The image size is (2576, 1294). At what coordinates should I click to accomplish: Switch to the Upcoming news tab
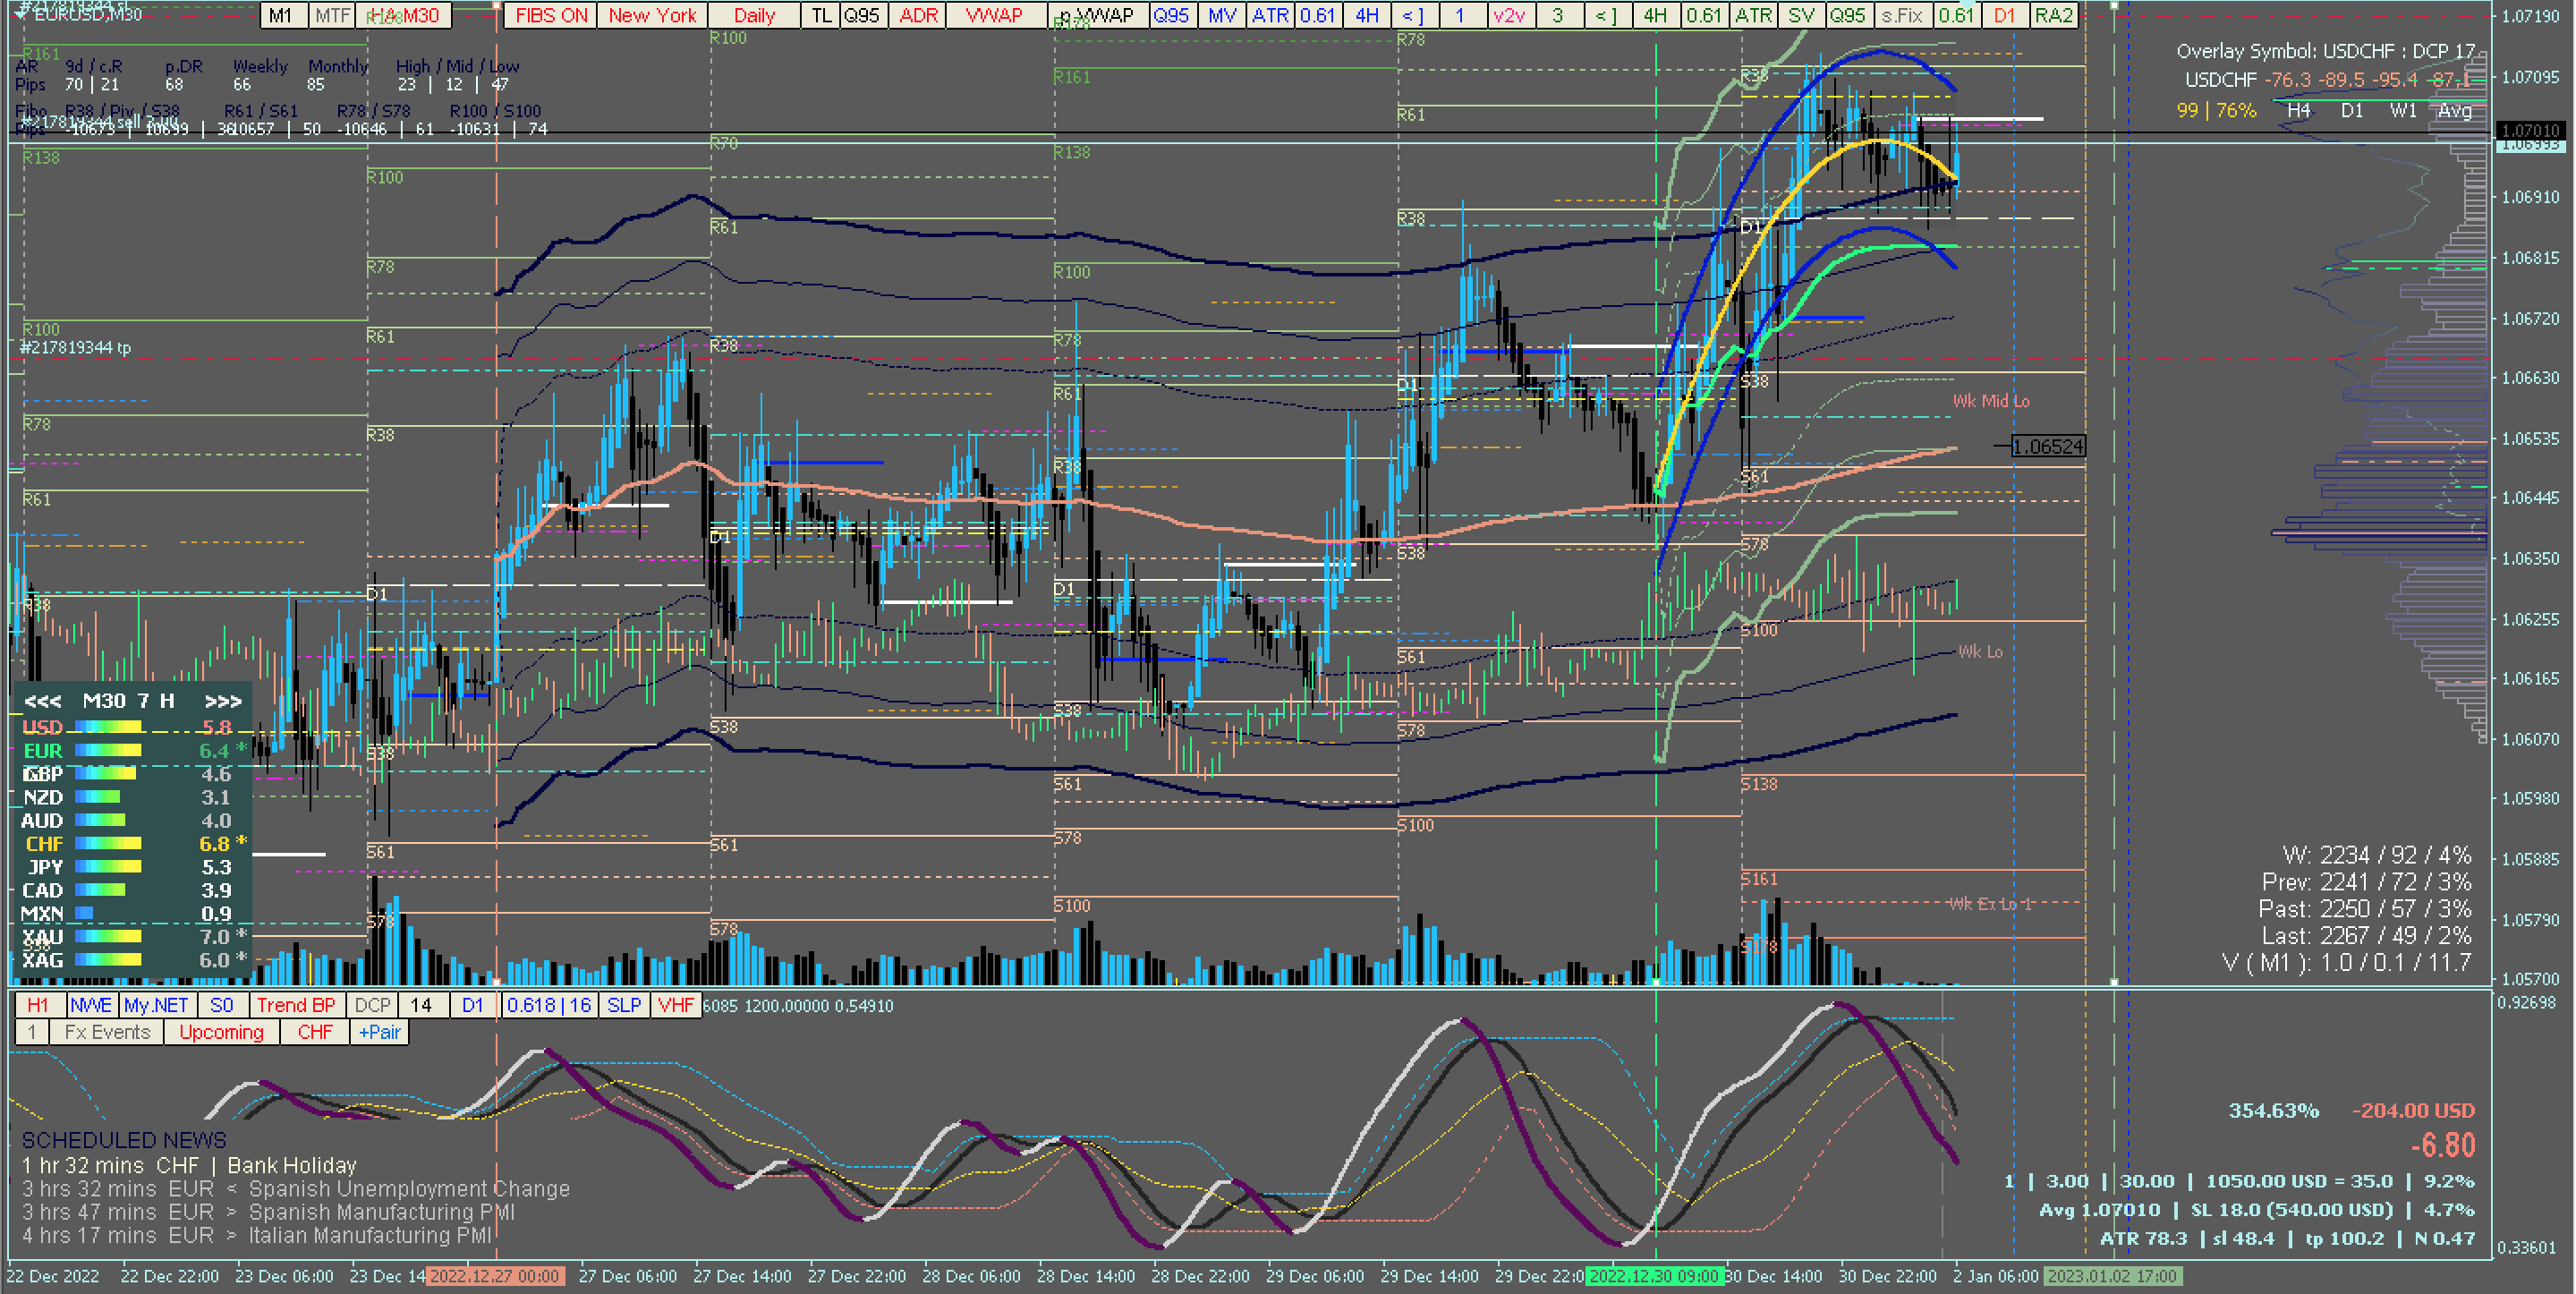pyautogui.click(x=221, y=1032)
